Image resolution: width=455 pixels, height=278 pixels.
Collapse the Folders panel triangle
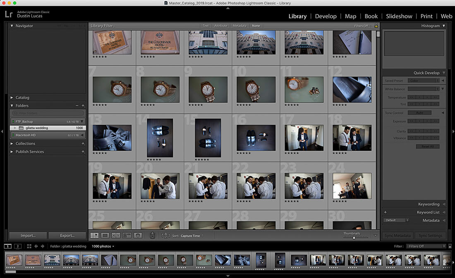(12, 106)
